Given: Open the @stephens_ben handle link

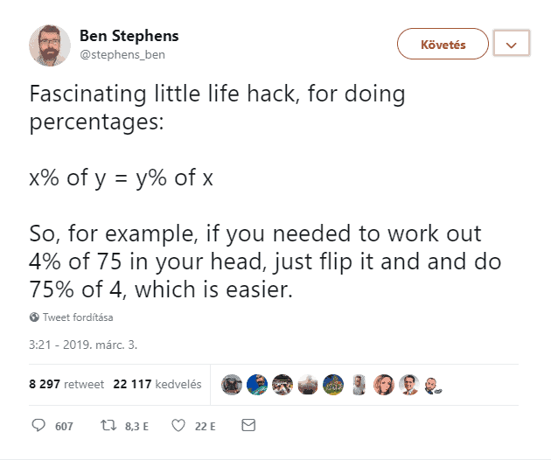Looking at the screenshot, I should (122, 55).
